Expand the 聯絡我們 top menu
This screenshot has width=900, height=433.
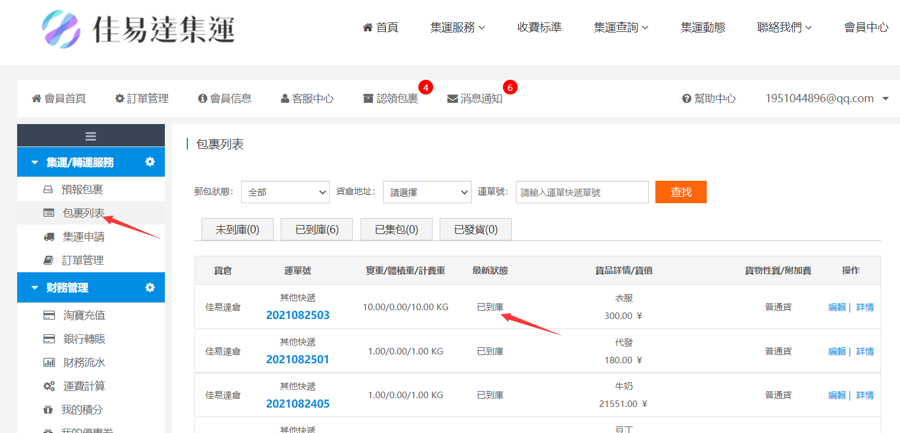[784, 27]
